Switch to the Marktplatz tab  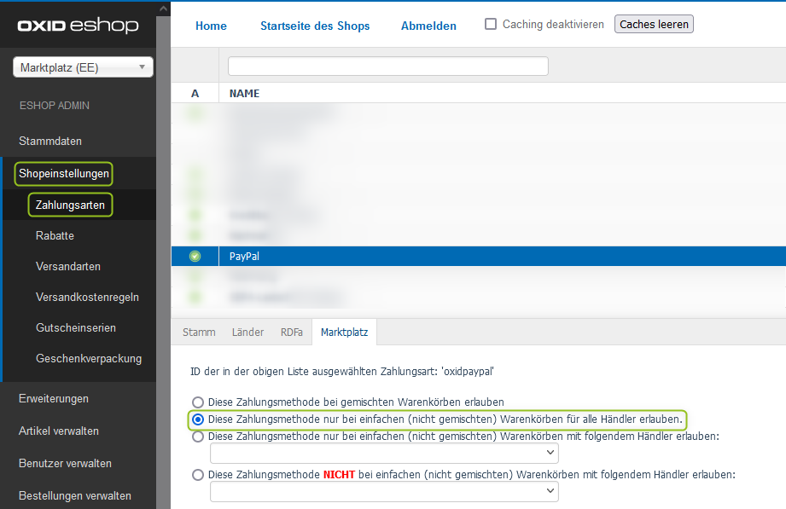coord(345,333)
